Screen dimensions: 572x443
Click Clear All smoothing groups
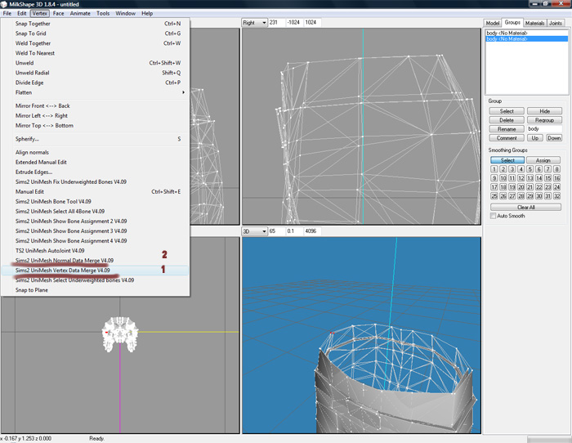click(525, 208)
